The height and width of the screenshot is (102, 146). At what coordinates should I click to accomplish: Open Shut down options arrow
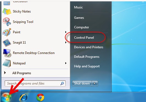pyautogui.click(x=95, y=83)
